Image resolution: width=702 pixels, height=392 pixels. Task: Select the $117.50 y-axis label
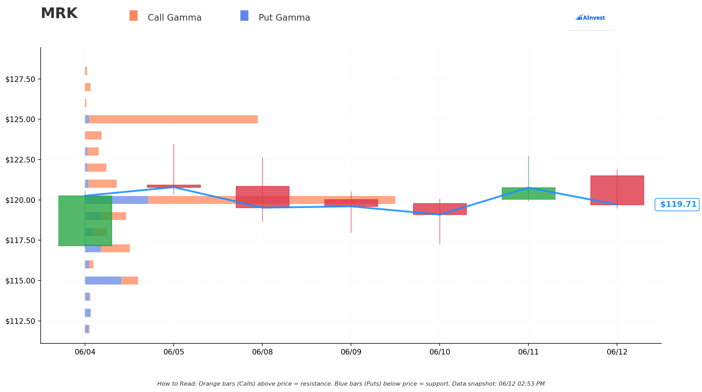click(20, 241)
